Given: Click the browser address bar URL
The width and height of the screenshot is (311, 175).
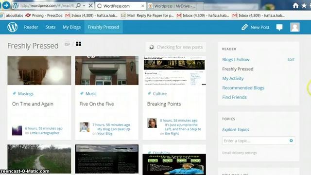Looking at the screenshot, I should pos(47,5).
